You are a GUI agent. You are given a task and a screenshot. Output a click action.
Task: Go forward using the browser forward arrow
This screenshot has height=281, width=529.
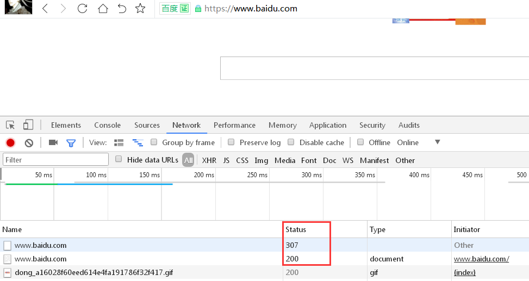coord(63,8)
